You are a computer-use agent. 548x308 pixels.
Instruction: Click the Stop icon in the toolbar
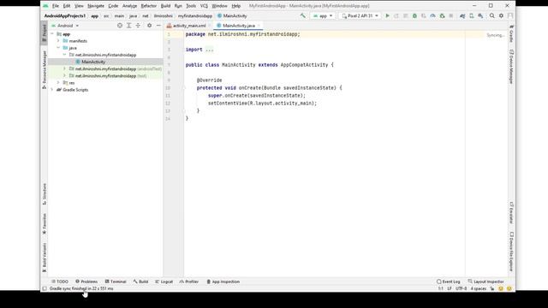(451, 15)
